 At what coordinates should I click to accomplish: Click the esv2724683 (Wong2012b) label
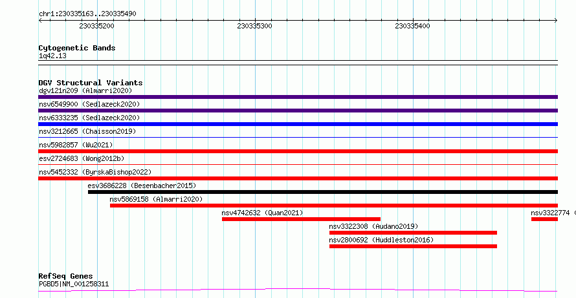(x=82, y=158)
